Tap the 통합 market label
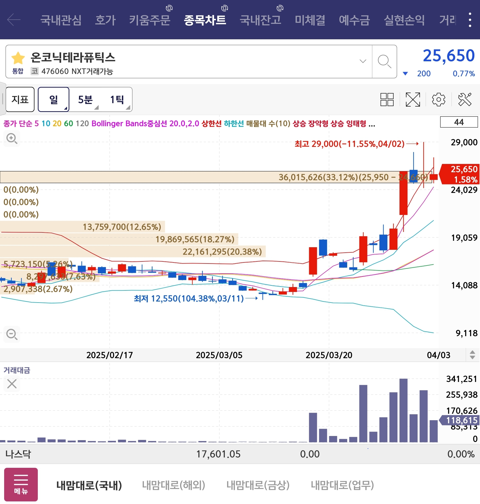 18,71
